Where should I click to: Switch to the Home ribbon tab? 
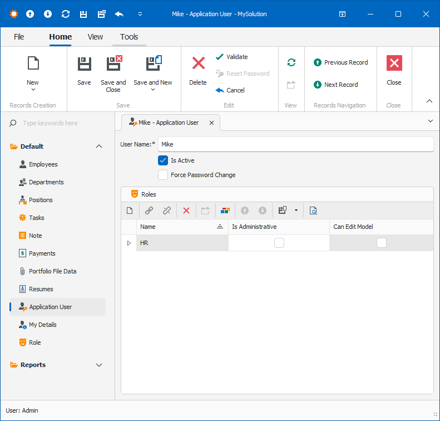60,37
